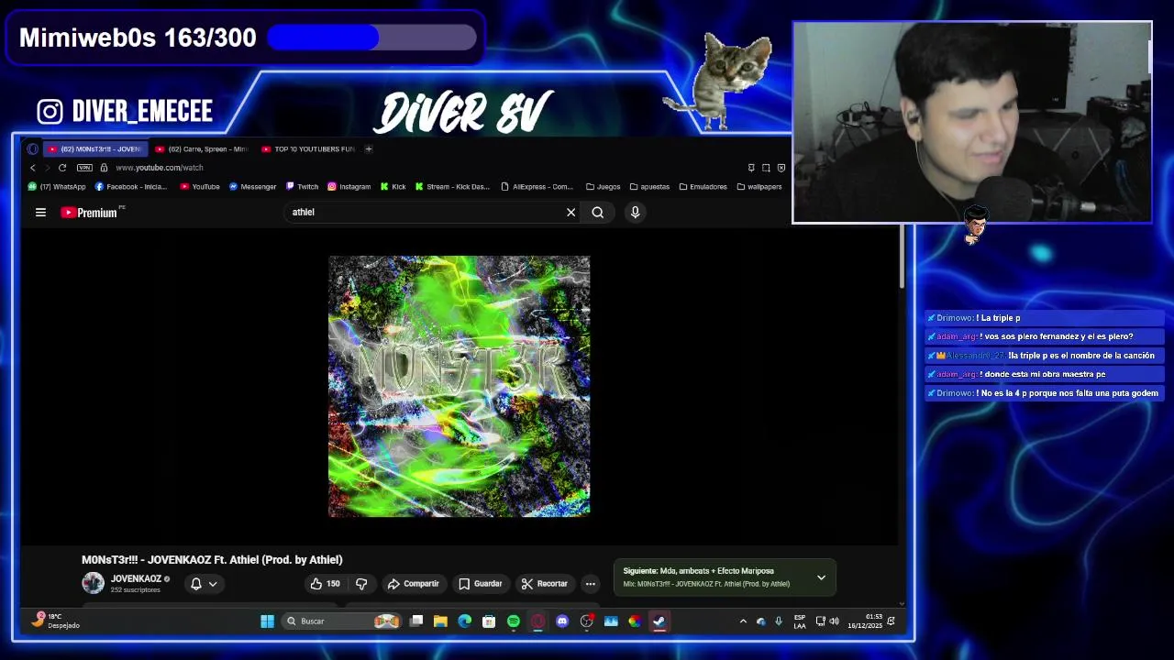Expand the Emuladores bookmarks folder
Viewport: 1174px width, 660px height.
tap(703, 186)
